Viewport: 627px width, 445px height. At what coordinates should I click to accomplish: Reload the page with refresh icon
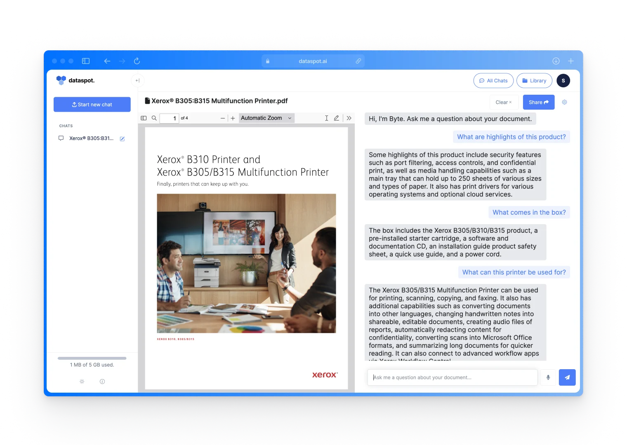137,61
